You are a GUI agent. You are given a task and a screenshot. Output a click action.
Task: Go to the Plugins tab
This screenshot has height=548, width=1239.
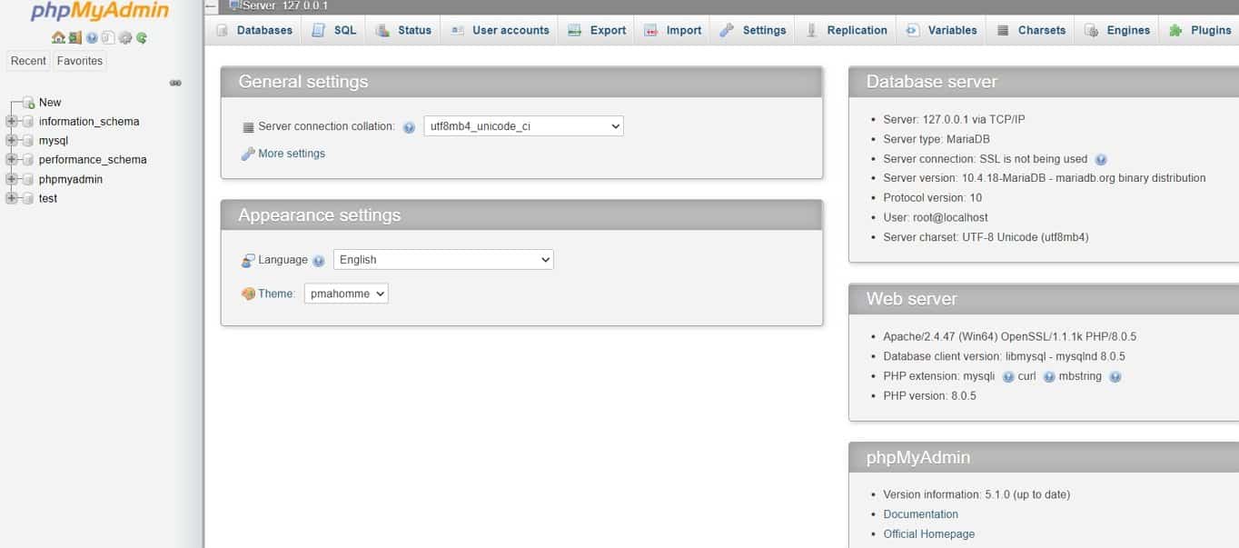1200,30
